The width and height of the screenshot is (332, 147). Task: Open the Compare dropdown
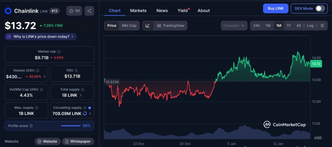pyautogui.click(x=234, y=26)
